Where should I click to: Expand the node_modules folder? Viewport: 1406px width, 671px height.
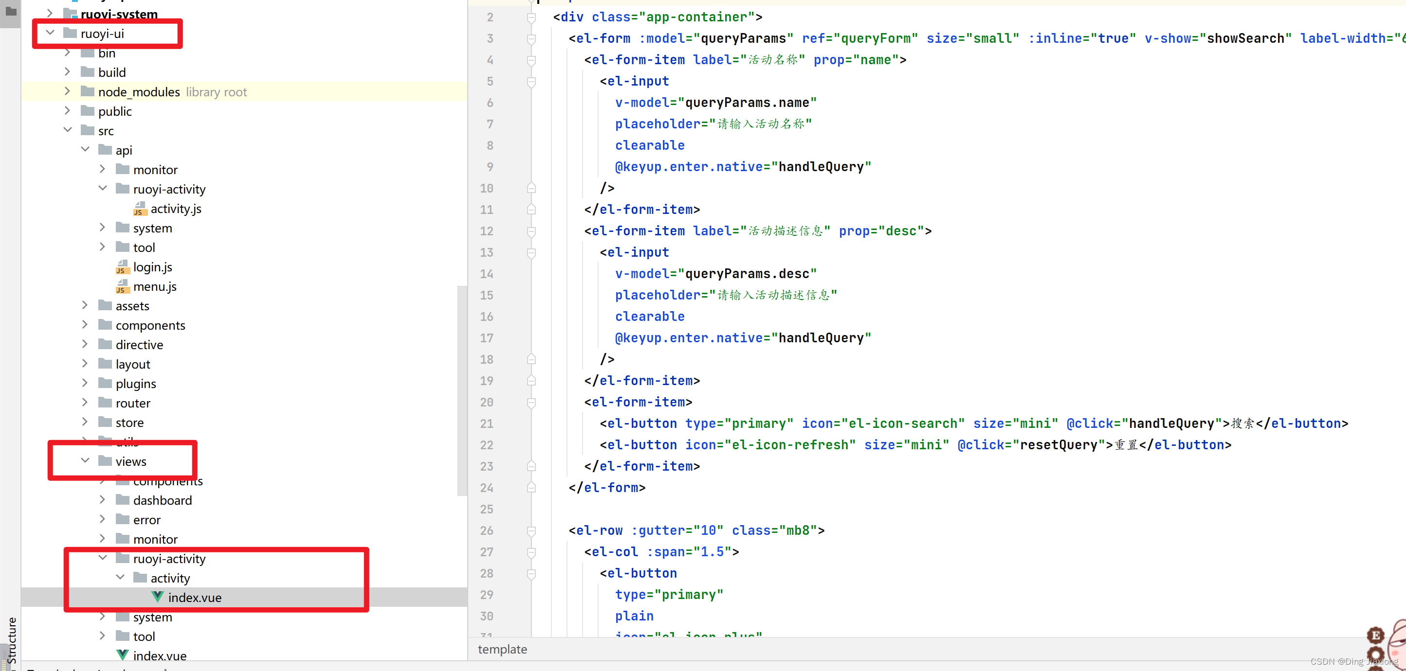coord(67,91)
